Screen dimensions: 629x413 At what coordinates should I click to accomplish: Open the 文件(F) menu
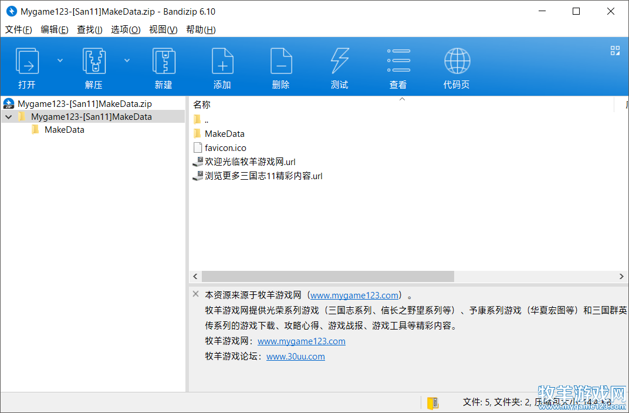[18, 30]
